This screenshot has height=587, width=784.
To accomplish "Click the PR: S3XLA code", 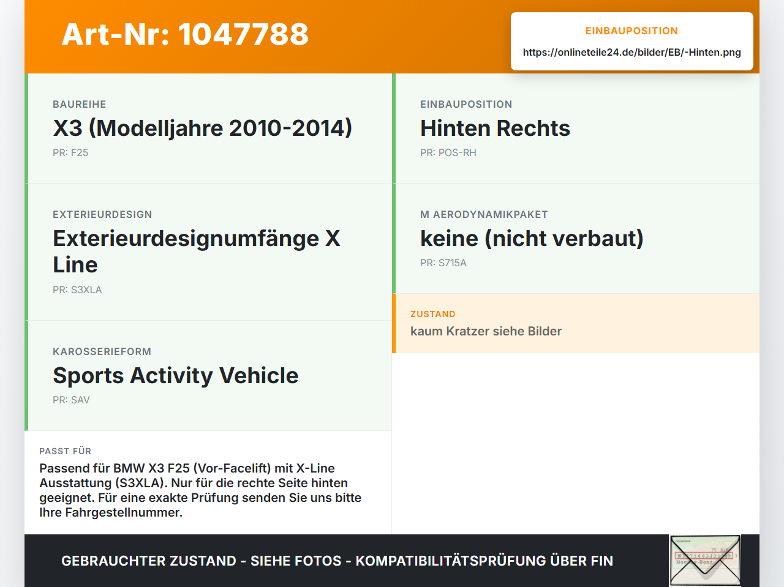I will click(77, 290).
